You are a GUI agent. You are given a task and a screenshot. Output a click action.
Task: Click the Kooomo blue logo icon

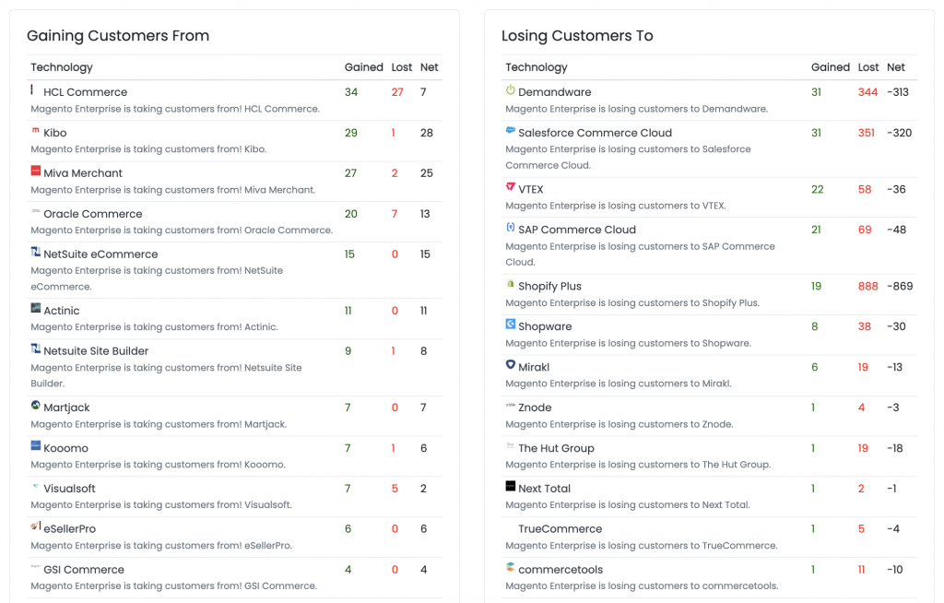tap(36, 445)
